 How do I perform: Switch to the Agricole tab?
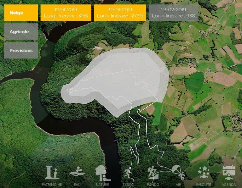[21, 31]
